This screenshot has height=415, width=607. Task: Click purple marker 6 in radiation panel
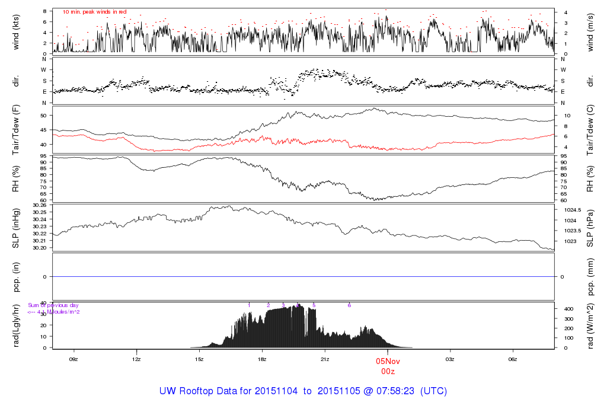[350, 305]
